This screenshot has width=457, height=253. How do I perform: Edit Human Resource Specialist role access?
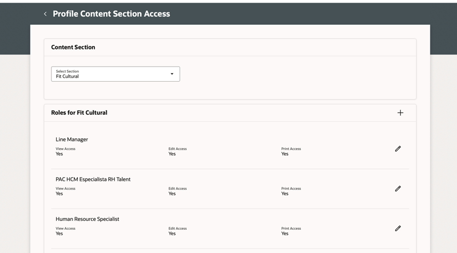coord(398,228)
